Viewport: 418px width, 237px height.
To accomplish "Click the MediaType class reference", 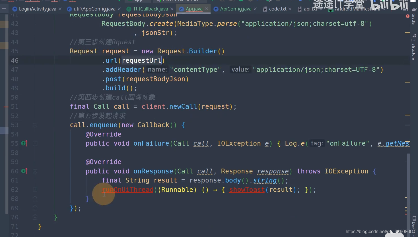I will coord(195,24).
